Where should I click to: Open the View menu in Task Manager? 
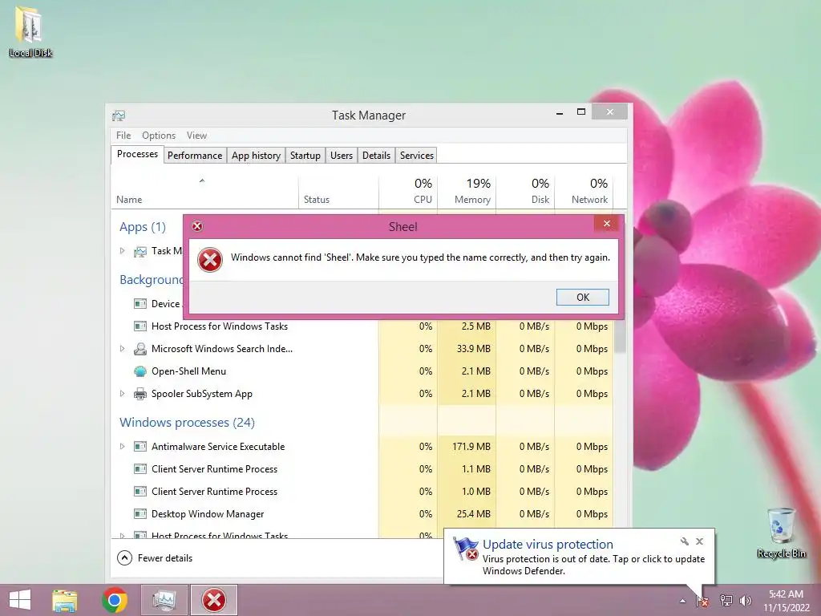(x=197, y=135)
